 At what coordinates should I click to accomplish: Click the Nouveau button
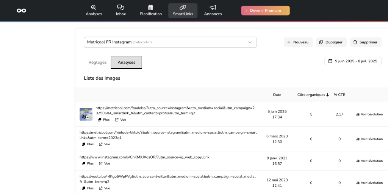298,42
